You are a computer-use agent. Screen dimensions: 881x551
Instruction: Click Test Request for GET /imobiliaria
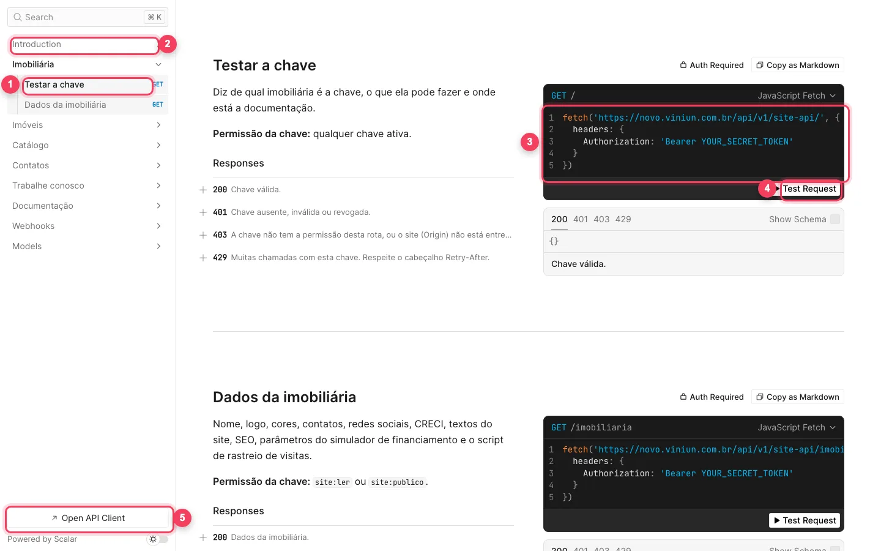[x=805, y=520]
